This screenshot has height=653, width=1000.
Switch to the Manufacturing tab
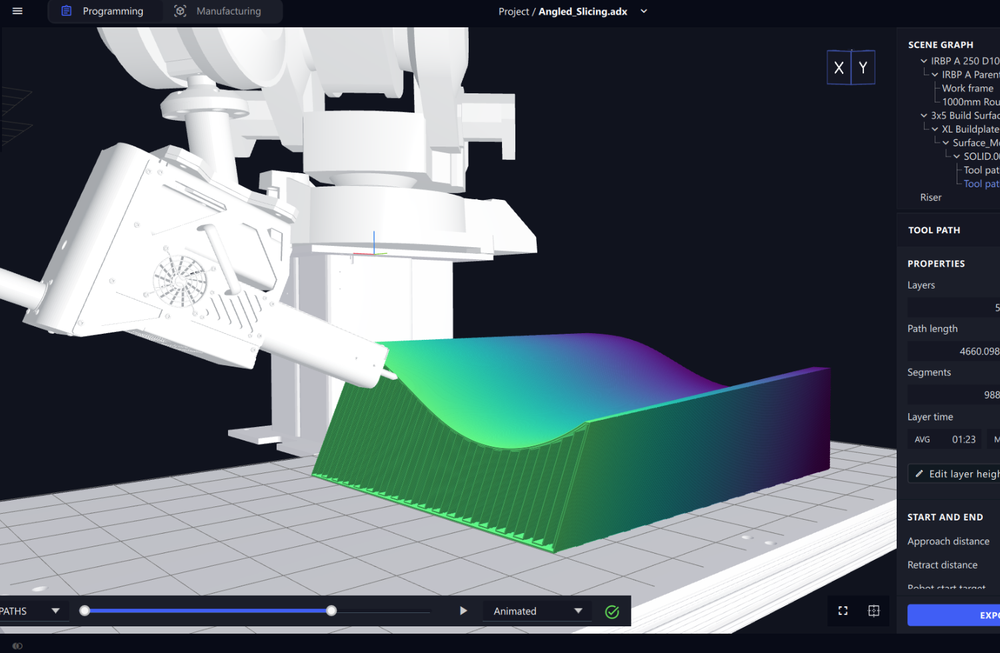tap(218, 11)
